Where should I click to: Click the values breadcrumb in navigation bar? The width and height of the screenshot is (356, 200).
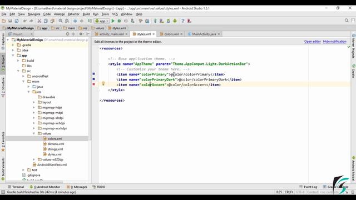pos(98,28)
